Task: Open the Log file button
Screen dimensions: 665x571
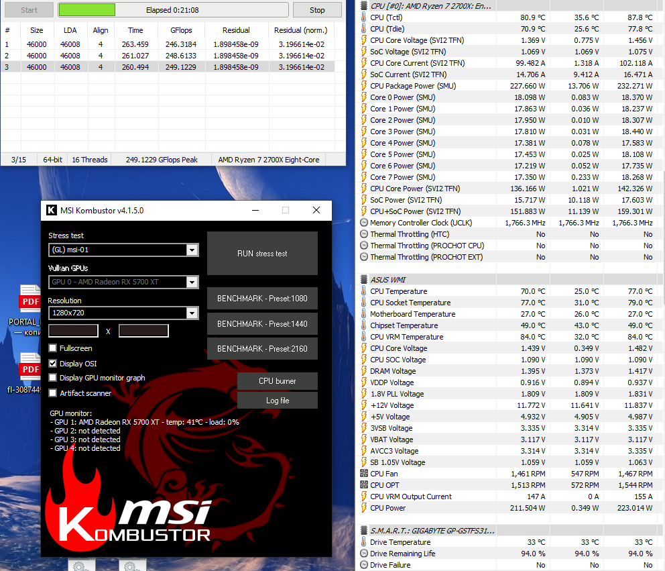Action: (x=278, y=401)
